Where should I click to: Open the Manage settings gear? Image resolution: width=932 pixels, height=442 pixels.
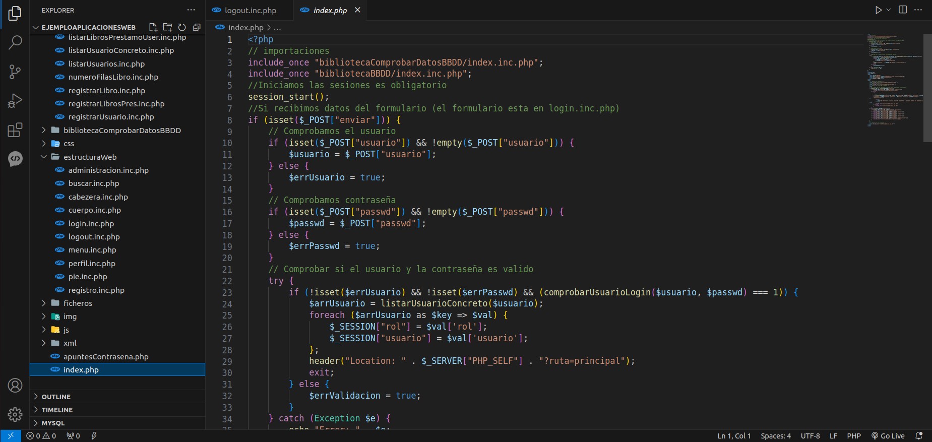(15, 414)
